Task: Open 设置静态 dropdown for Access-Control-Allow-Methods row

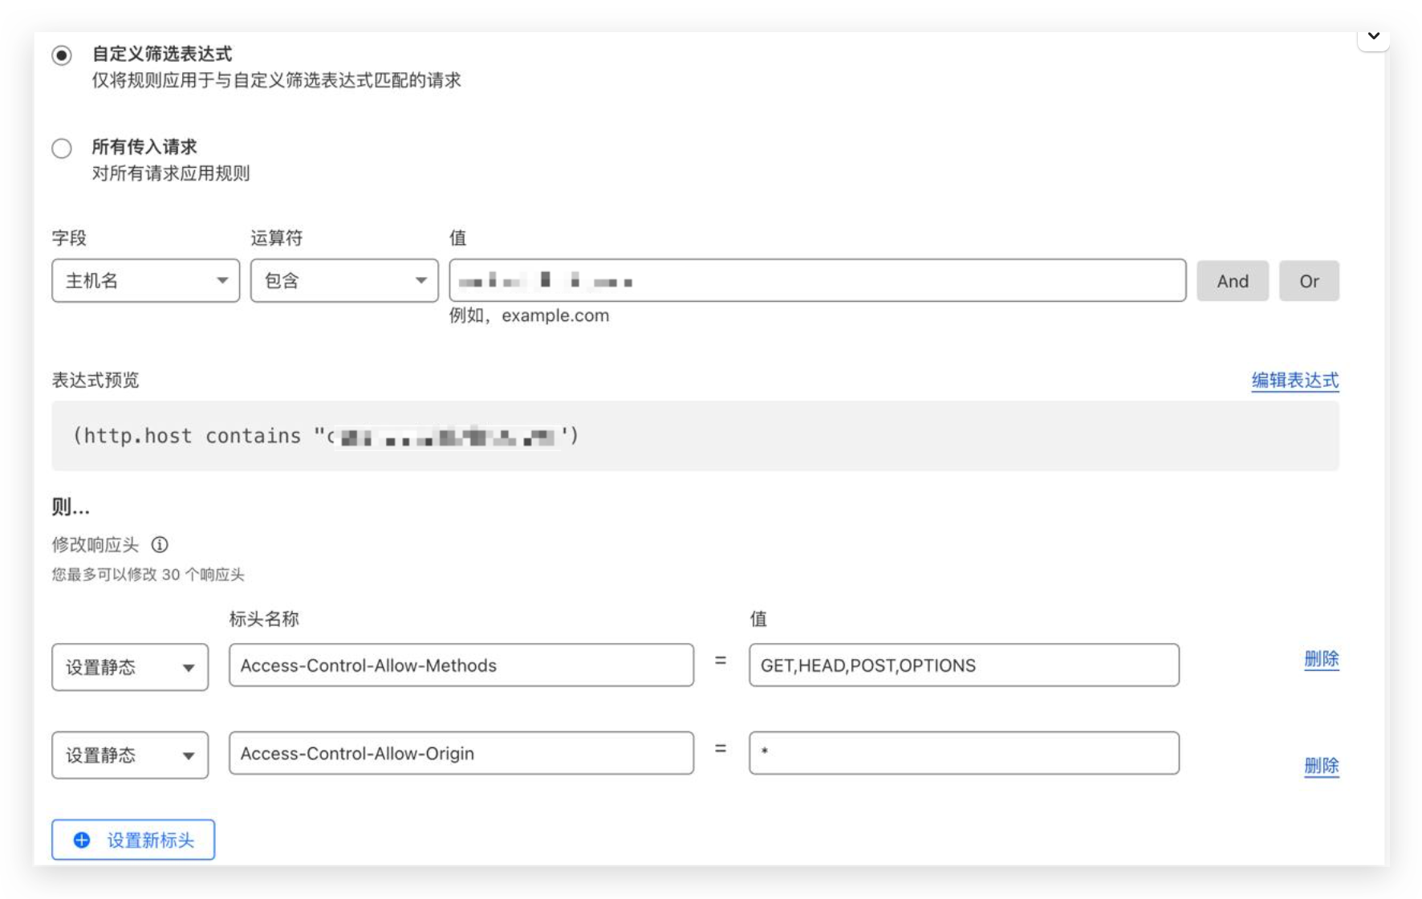Action: point(130,667)
